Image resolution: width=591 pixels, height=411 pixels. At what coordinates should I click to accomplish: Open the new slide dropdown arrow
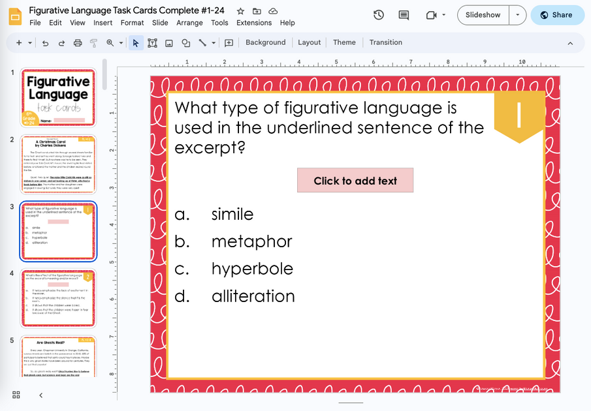(x=28, y=42)
